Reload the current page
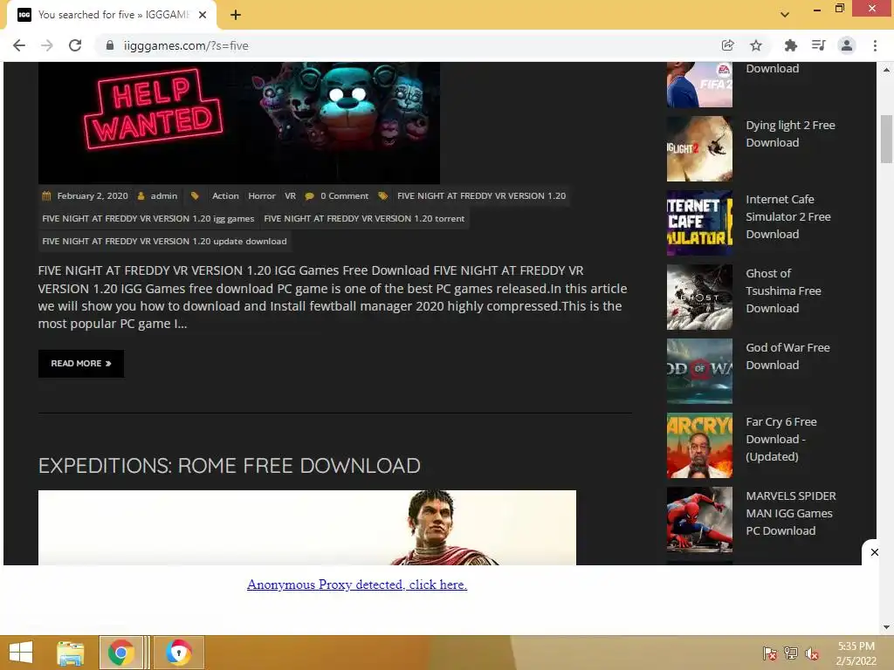 click(75, 45)
